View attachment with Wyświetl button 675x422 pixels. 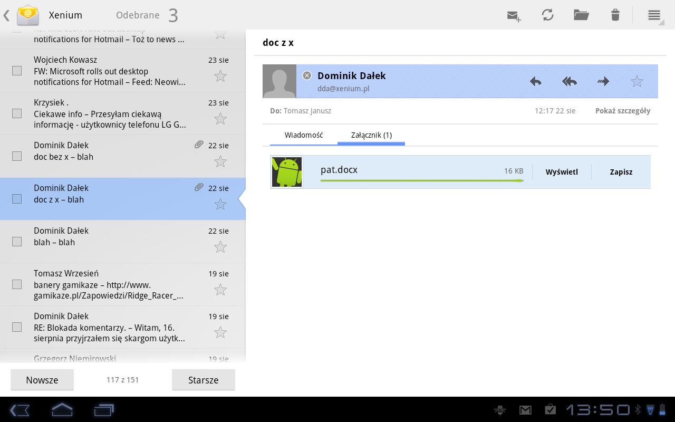[x=562, y=172]
